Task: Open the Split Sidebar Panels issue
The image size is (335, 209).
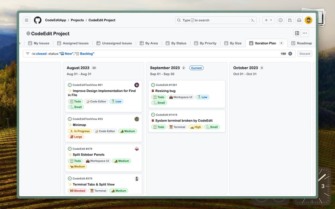Action: (88, 155)
